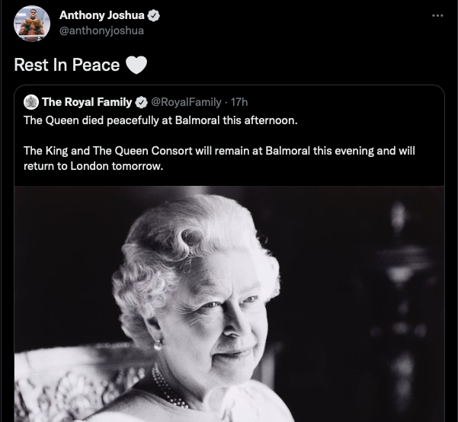Open the tweet's more options menu
Image resolution: width=458 pixels, height=422 pixels.
437,16
